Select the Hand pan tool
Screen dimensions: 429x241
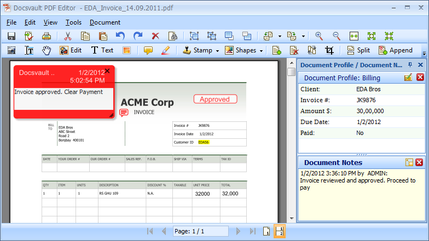47,50
